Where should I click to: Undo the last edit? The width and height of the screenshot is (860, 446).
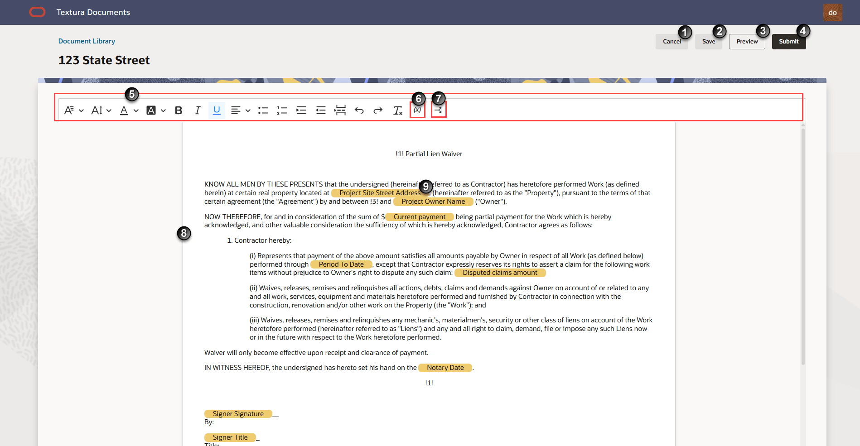pyautogui.click(x=359, y=110)
